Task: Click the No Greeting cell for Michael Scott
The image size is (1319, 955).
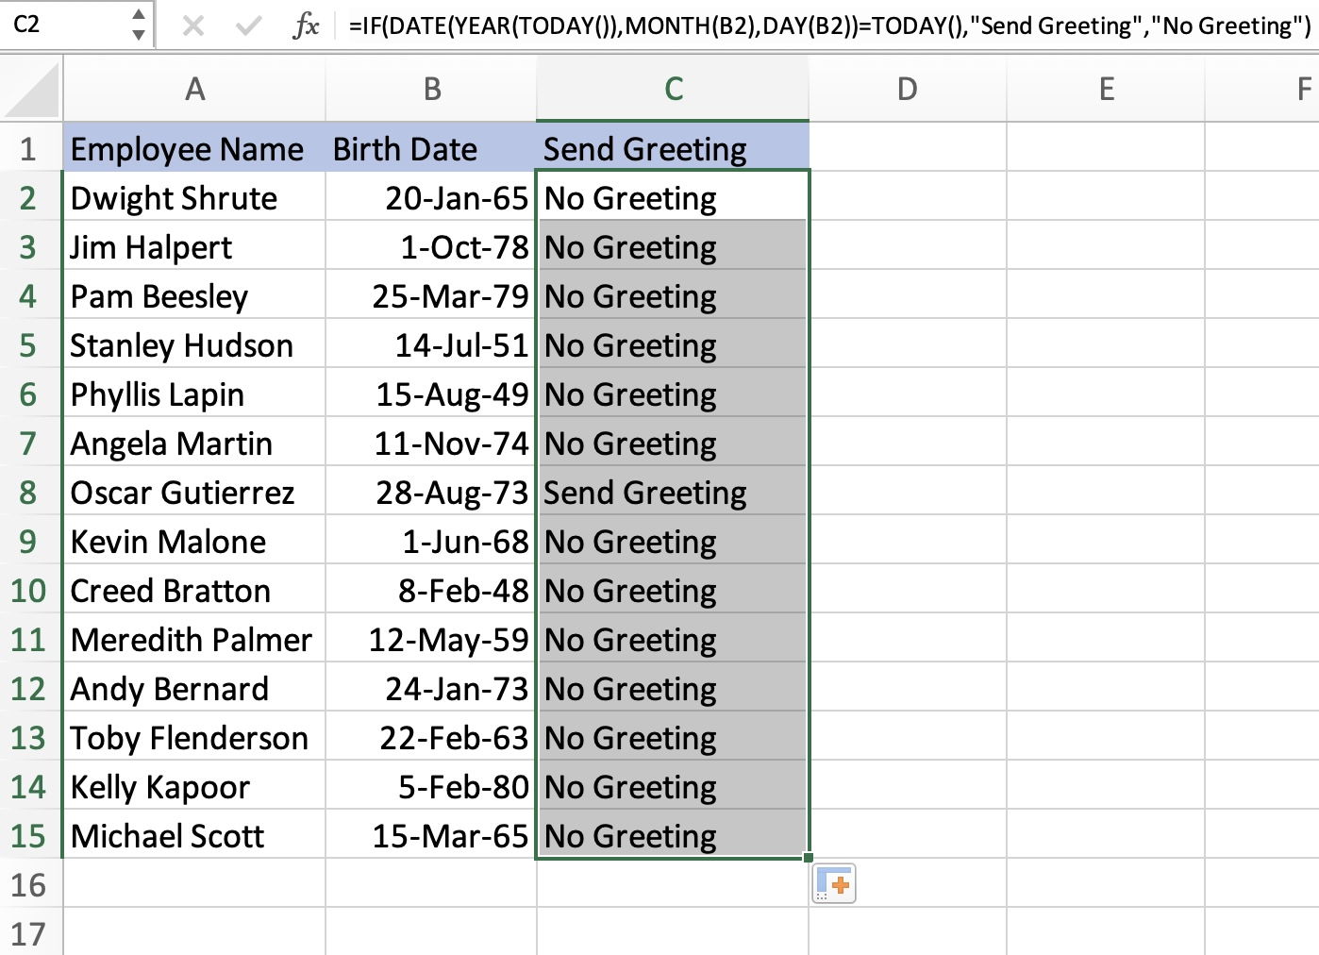Action: click(673, 835)
